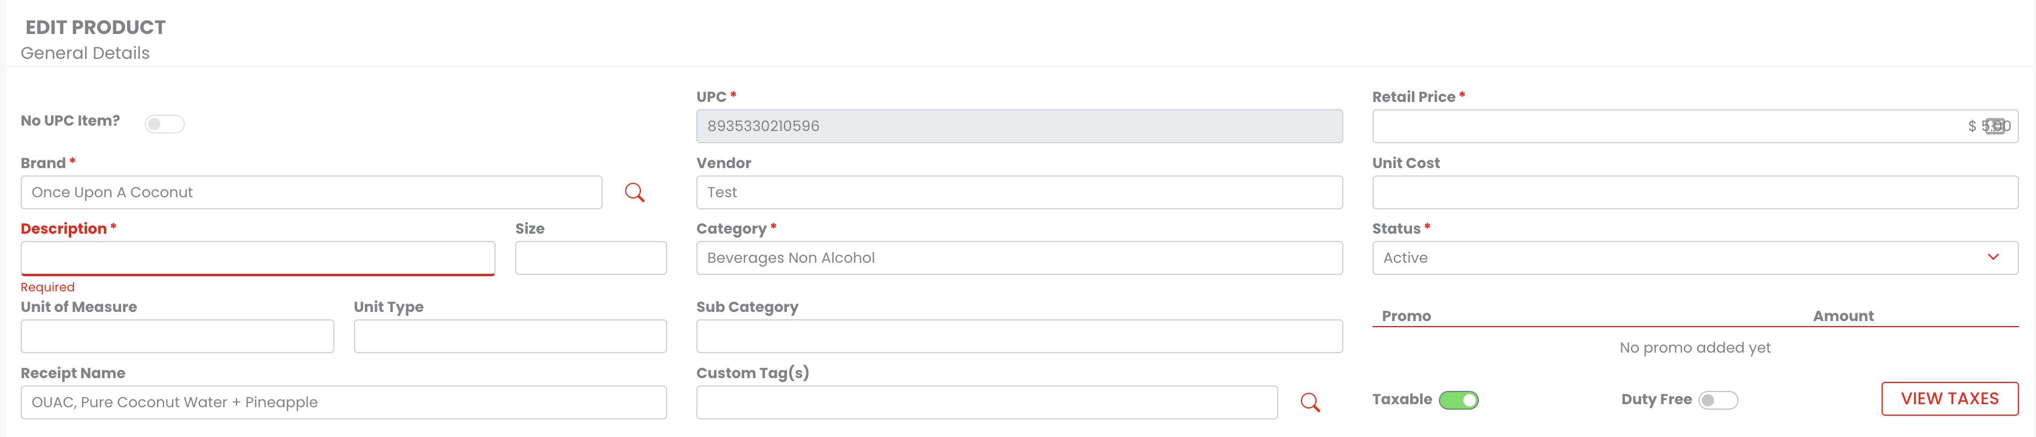Enable the Duty Free toggle
The image size is (2036, 437).
[x=1719, y=400]
